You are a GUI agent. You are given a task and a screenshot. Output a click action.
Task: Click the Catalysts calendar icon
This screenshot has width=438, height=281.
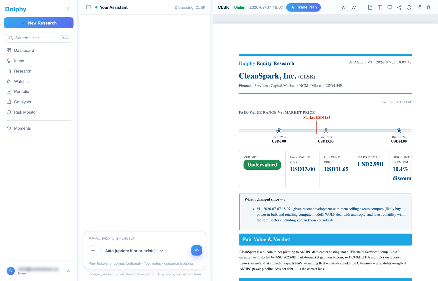coord(9,102)
